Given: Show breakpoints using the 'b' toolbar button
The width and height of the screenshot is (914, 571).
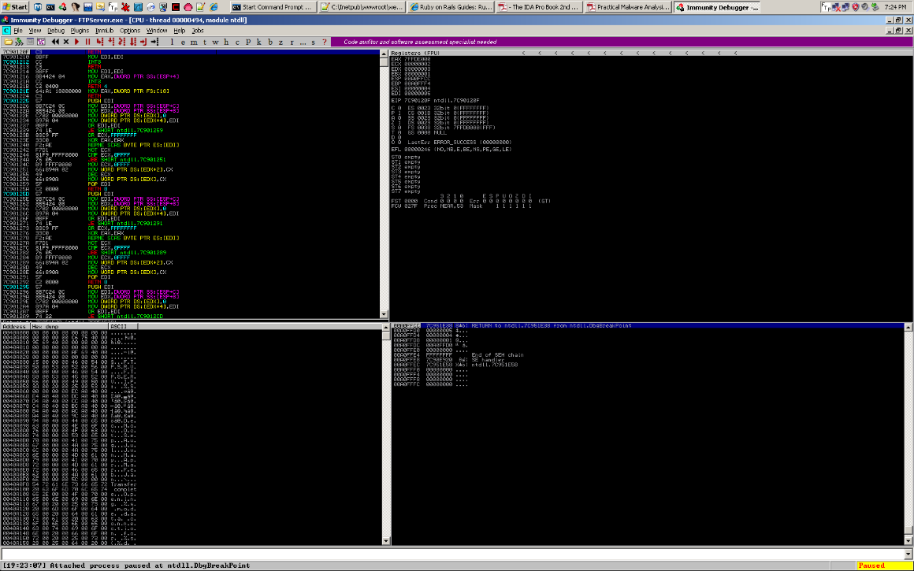Looking at the screenshot, I should point(269,42).
